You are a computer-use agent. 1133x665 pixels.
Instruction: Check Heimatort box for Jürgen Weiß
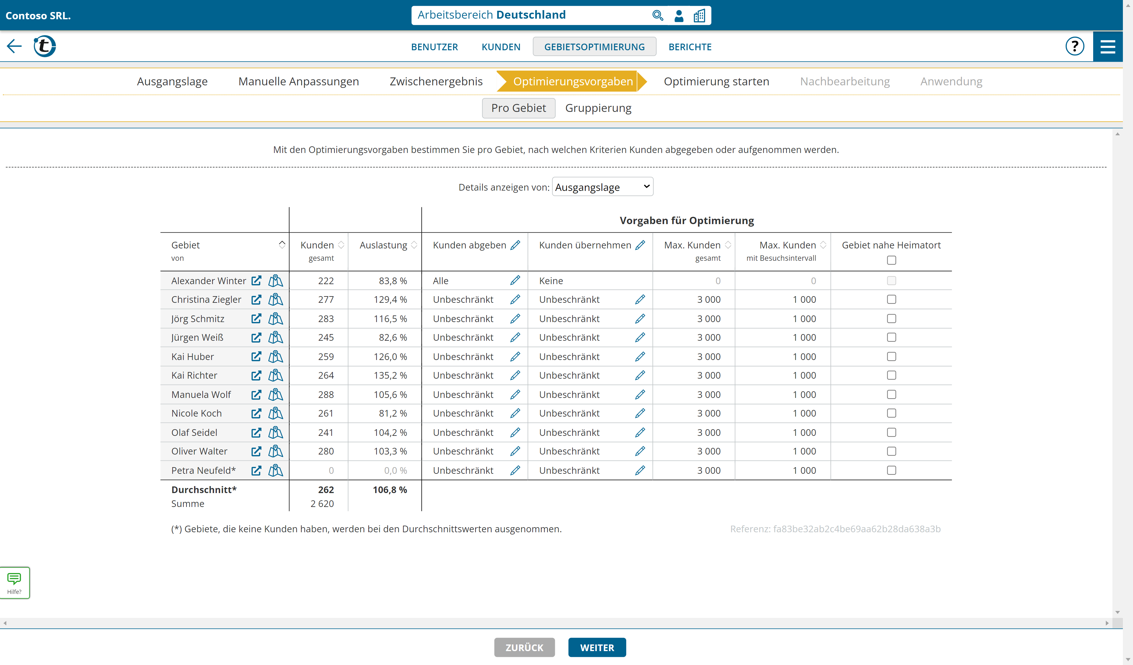(x=891, y=337)
